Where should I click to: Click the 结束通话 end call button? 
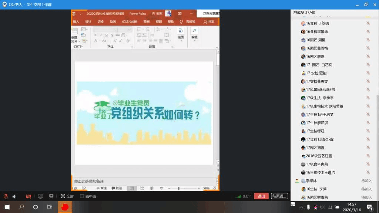[279, 196]
